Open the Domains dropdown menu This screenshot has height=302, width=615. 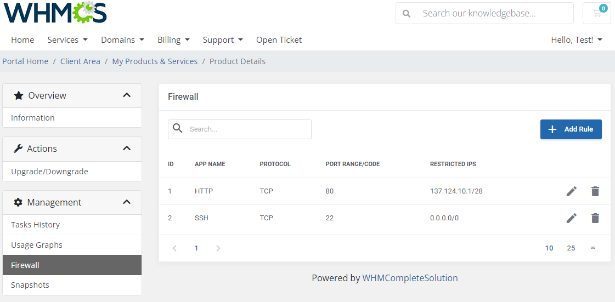pos(122,39)
